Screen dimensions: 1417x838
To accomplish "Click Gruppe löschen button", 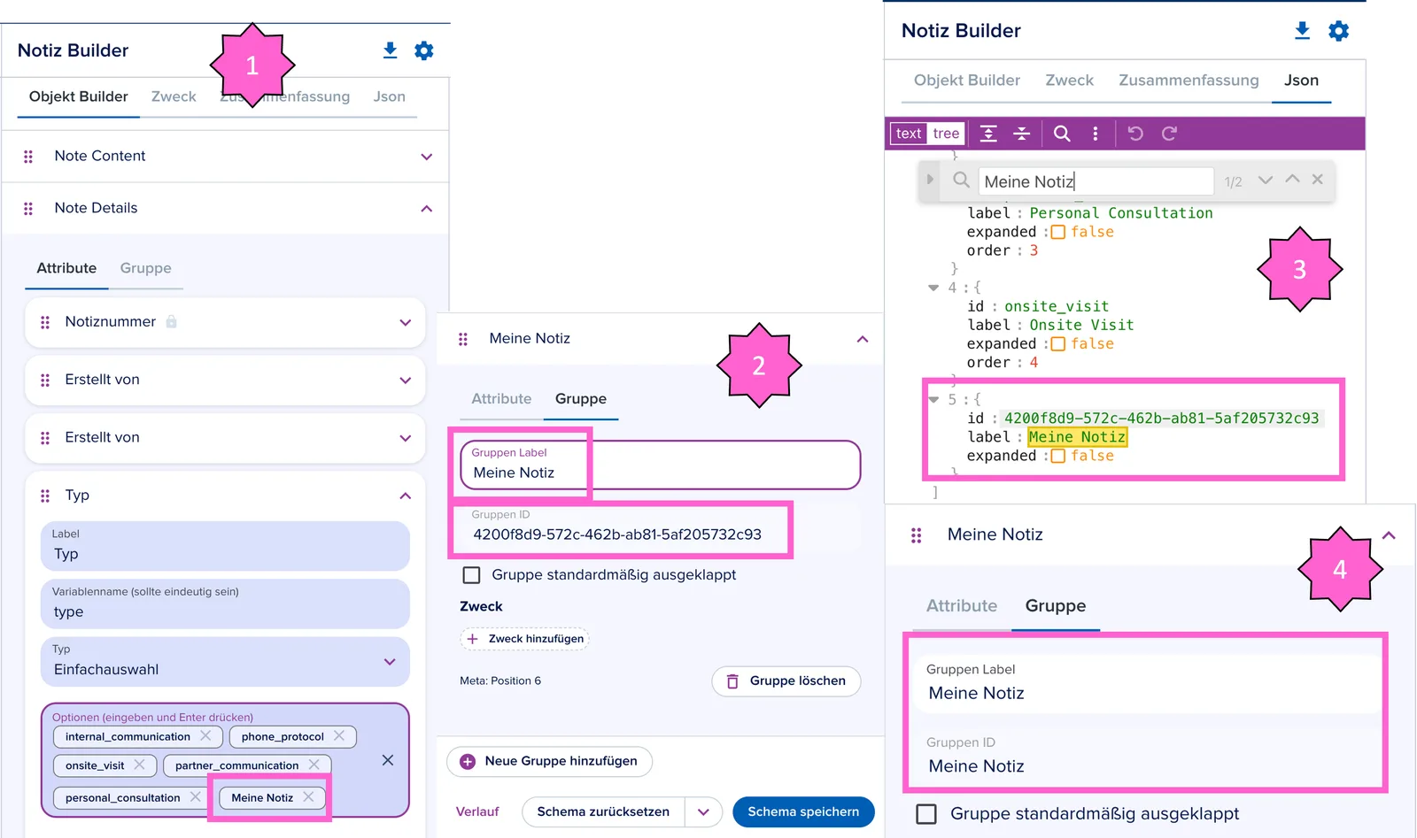I will coord(786,681).
